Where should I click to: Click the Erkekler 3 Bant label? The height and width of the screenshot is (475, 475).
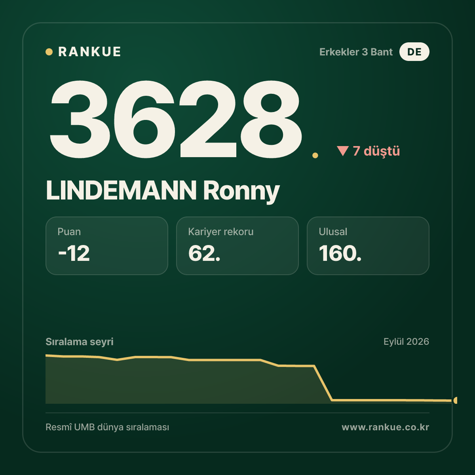356,52
